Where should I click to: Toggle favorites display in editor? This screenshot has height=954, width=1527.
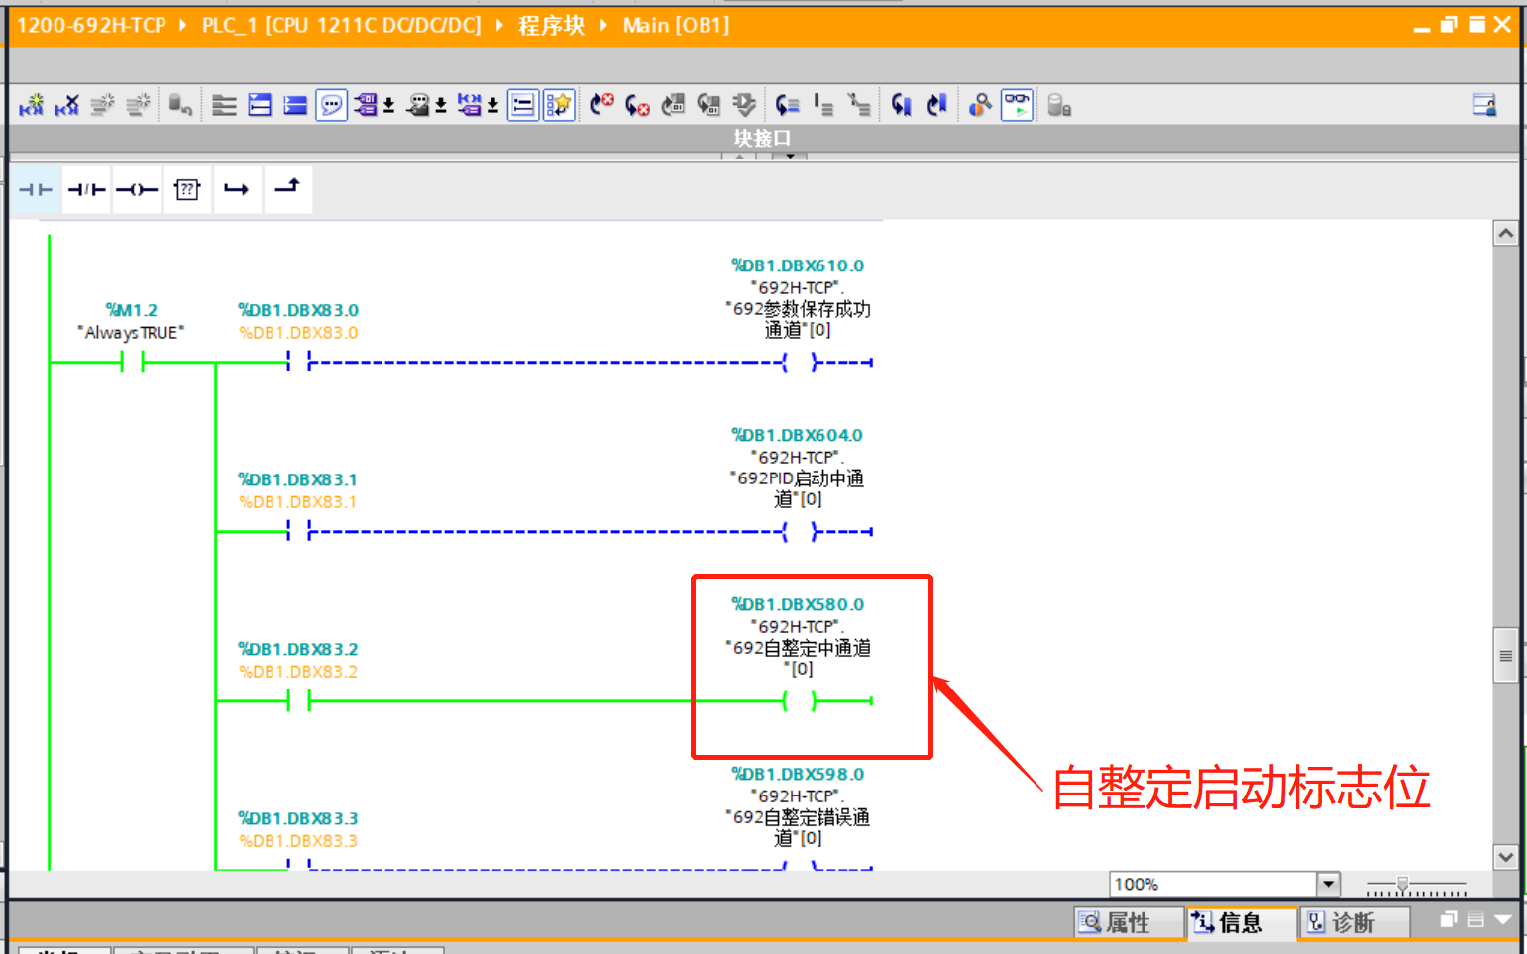click(x=559, y=105)
